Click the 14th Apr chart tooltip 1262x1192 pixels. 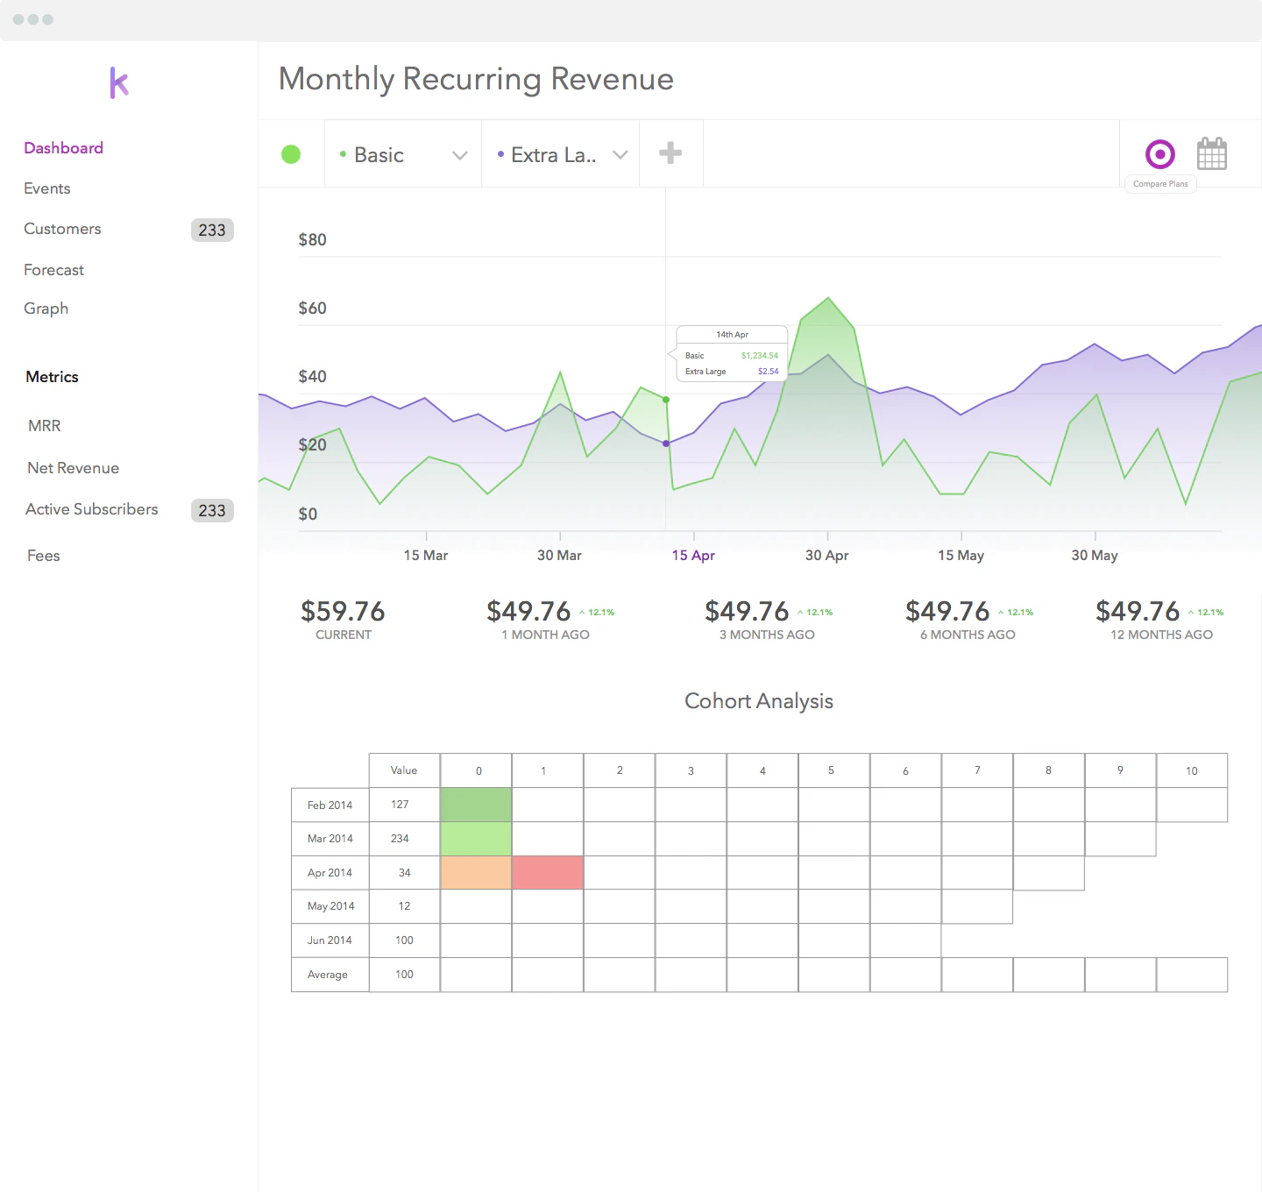click(x=732, y=353)
